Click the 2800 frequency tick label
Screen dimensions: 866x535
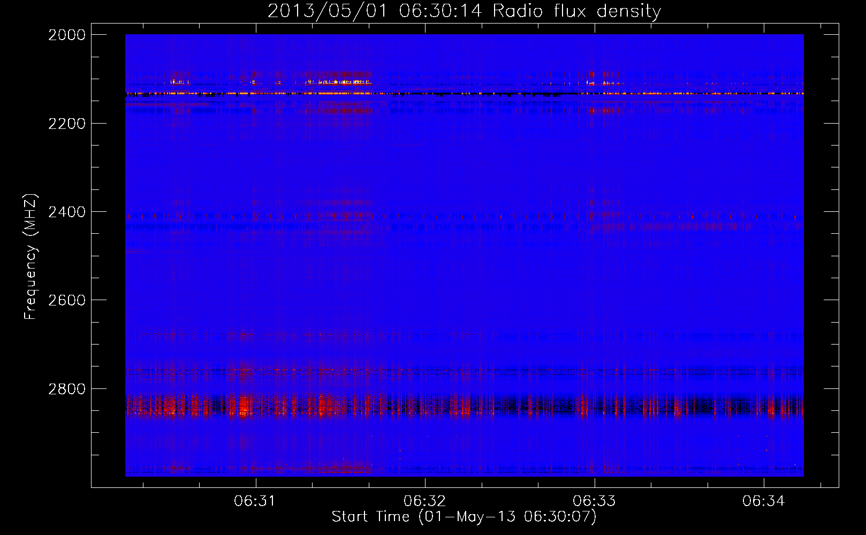tap(67, 388)
